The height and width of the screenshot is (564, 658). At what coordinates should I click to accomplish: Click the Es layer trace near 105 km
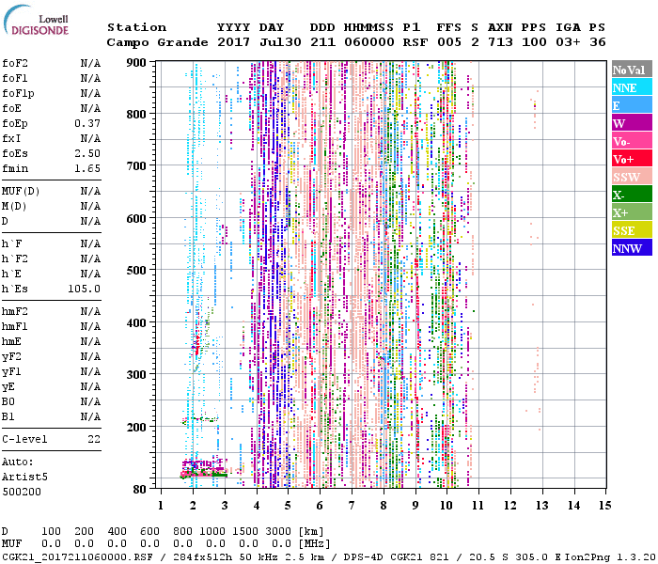pyautogui.click(x=204, y=474)
